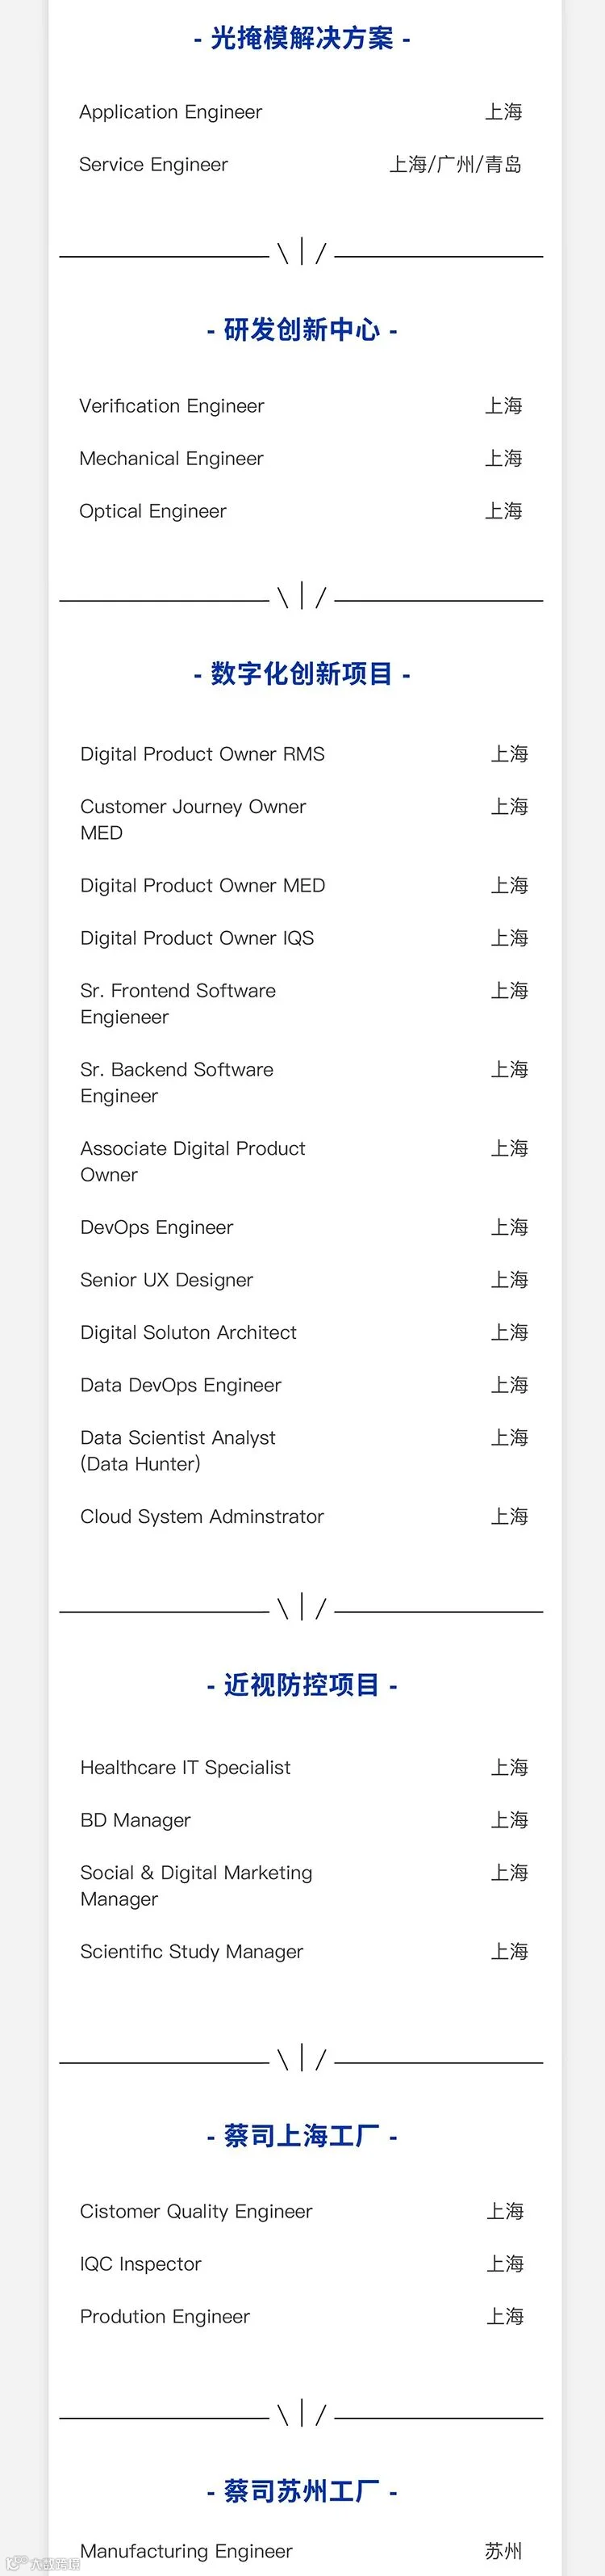Open the Data Scientist Analyst listing
The image size is (605, 2576).
tap(177, 1450)
